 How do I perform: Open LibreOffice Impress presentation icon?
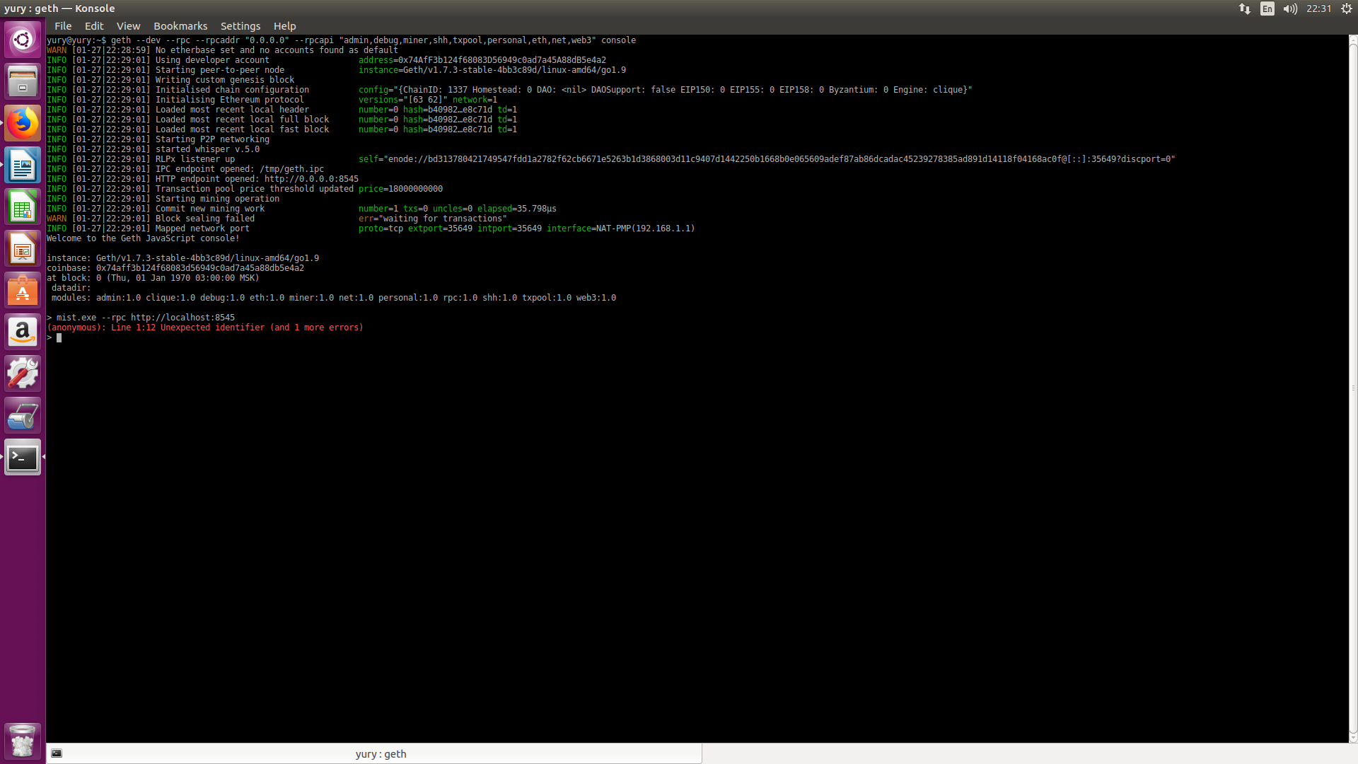pyautogui.click(x=23, y=248)
